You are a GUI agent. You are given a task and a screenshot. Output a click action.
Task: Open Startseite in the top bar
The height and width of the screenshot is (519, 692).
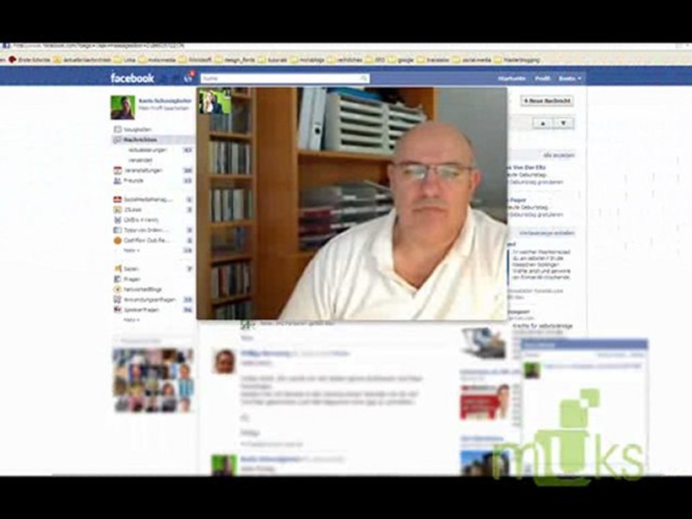[512, 78]
